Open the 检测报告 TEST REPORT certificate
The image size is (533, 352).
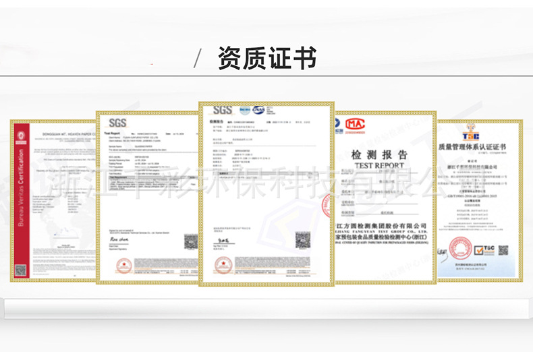pos(385,198)
